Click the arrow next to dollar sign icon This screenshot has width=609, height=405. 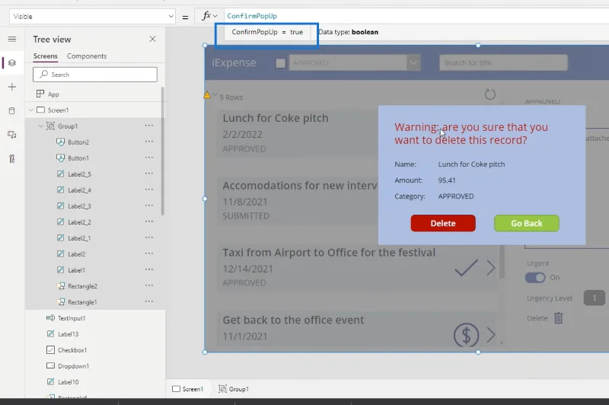[x=491, y=335]
